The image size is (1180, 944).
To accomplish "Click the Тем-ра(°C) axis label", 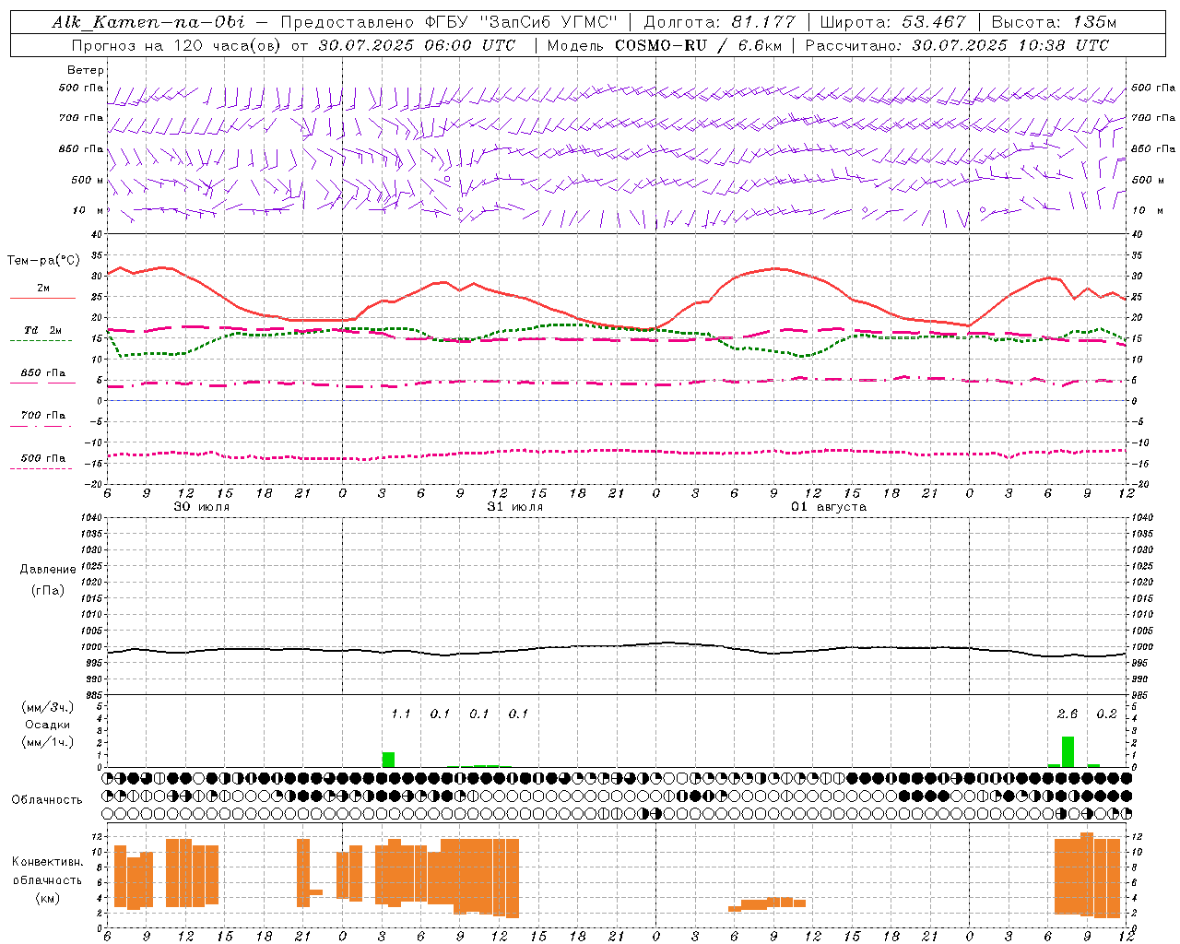I will 43,261.
